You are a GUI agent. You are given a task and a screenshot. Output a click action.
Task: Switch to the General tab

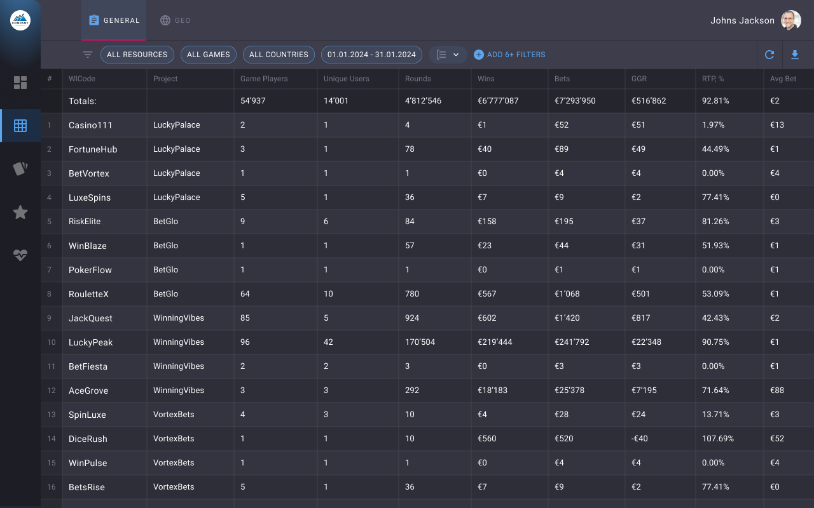(114, 20)
